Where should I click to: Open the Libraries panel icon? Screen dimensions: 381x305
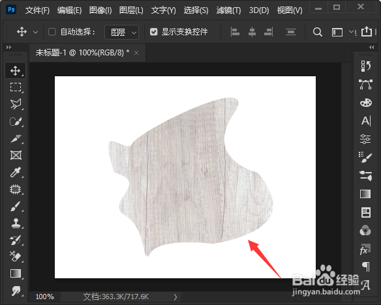click(x=366, y=212)
